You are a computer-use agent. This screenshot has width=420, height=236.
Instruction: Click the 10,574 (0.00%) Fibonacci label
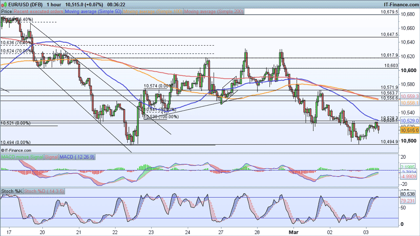tap(159, 86)
